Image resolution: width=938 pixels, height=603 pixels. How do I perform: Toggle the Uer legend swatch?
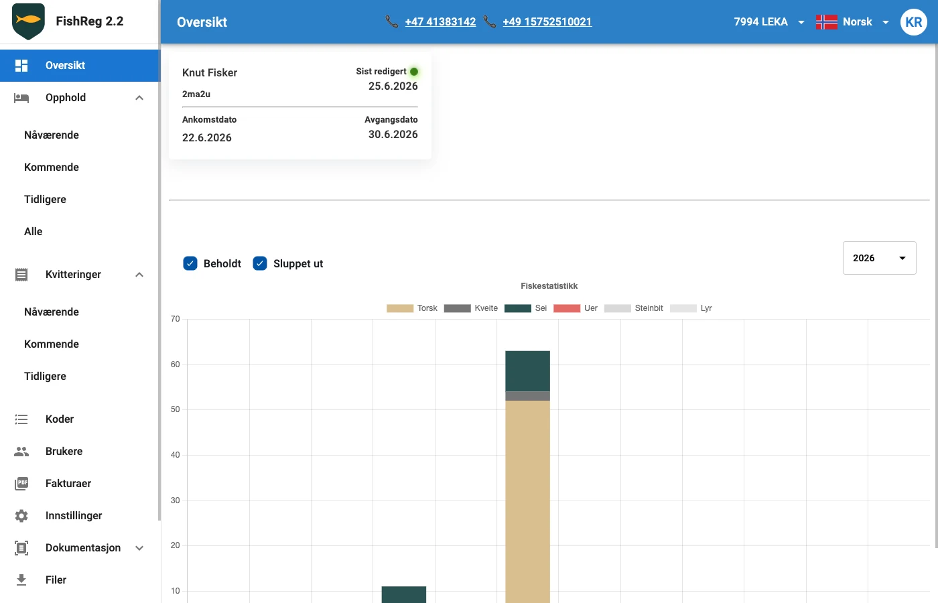(567, 308)
